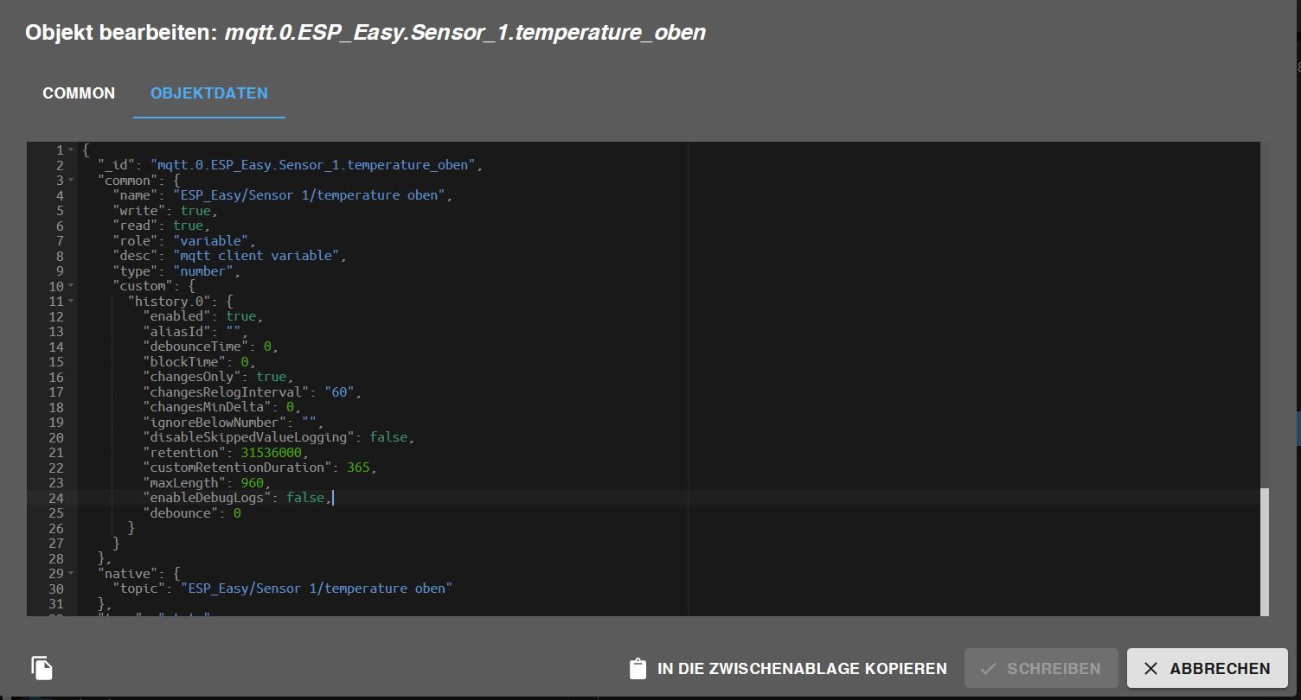The height and width of the screenshot is (700, 1301).
Task: Click the copy-document icon at bottom left
Action: (42, 667)
